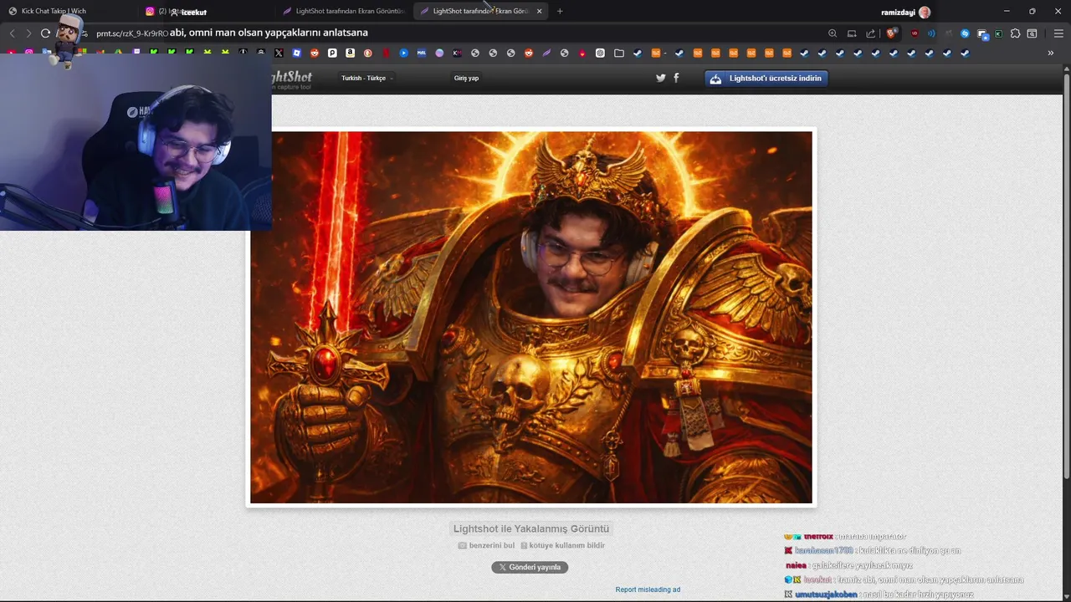Open the ChatGPT bookmark icon

(x=600, y=53)
